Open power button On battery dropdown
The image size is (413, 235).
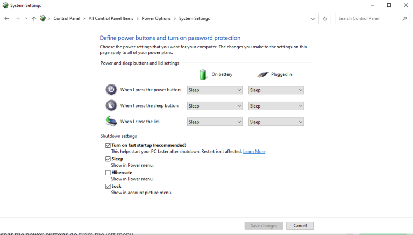(215, 90)
